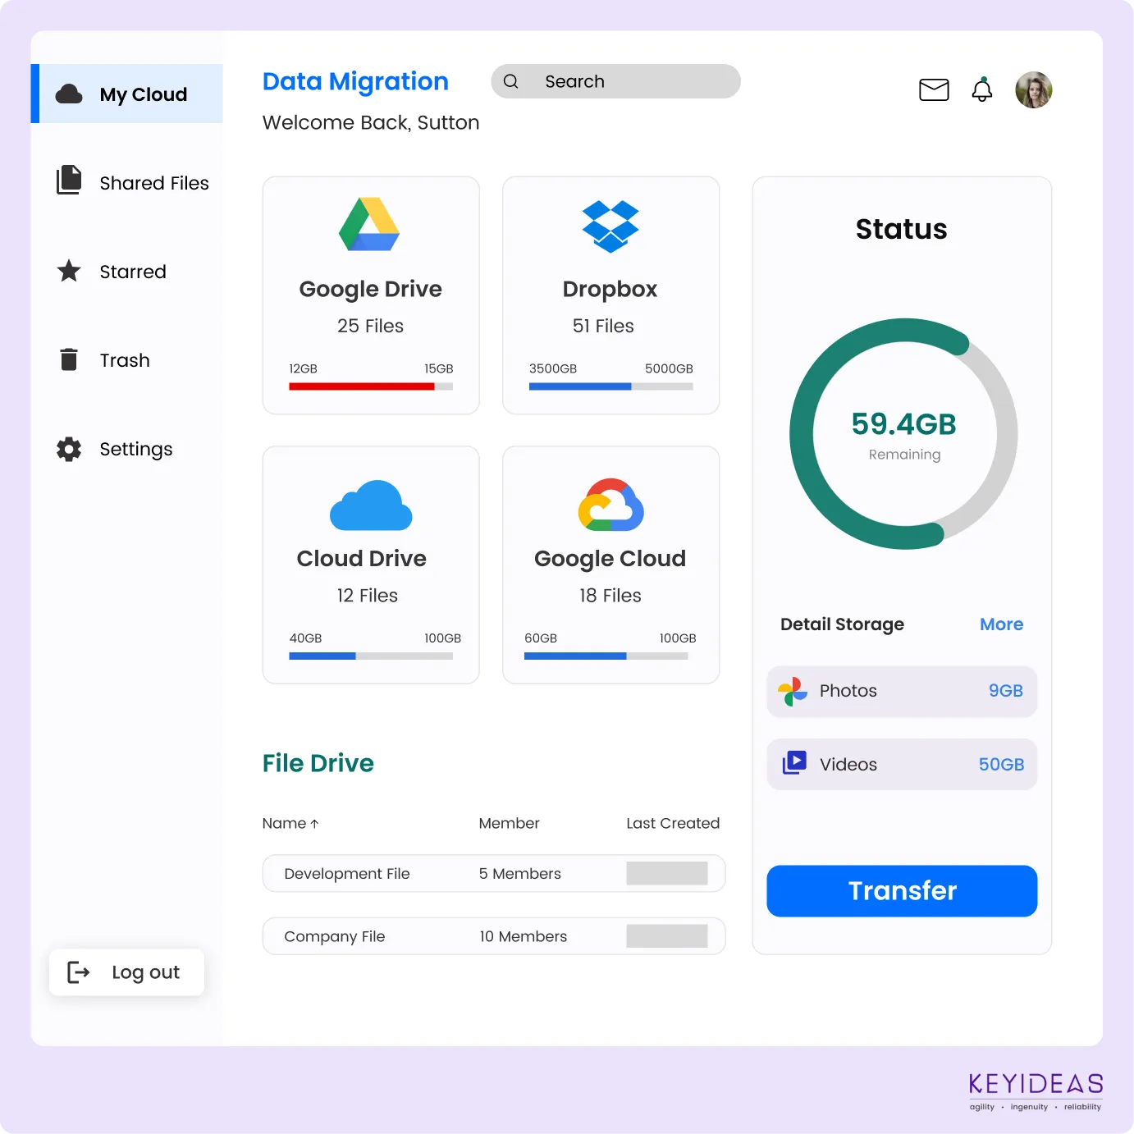Open the user profile avatar
Image resolution: width=1134 pixels, height=1134 pixels.
click(1034, 89)
